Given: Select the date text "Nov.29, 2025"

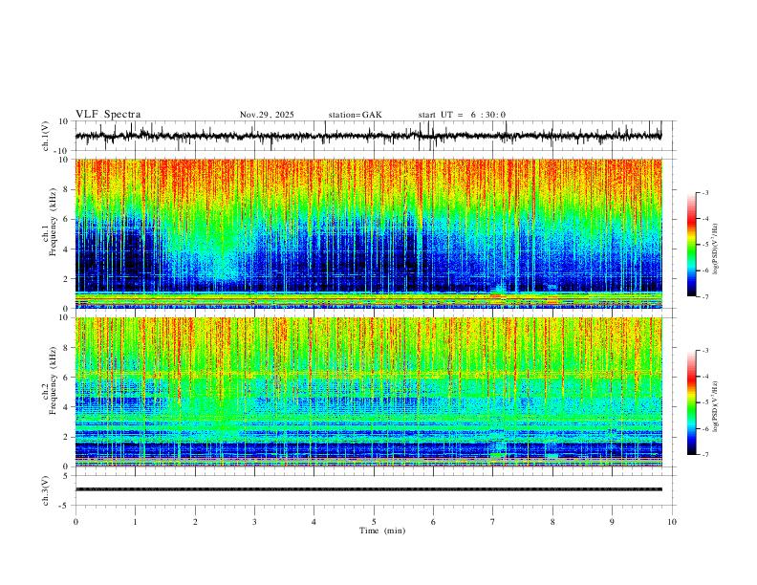Looking at the screenshot, I should pyautogui.click(x=267, y=115).
